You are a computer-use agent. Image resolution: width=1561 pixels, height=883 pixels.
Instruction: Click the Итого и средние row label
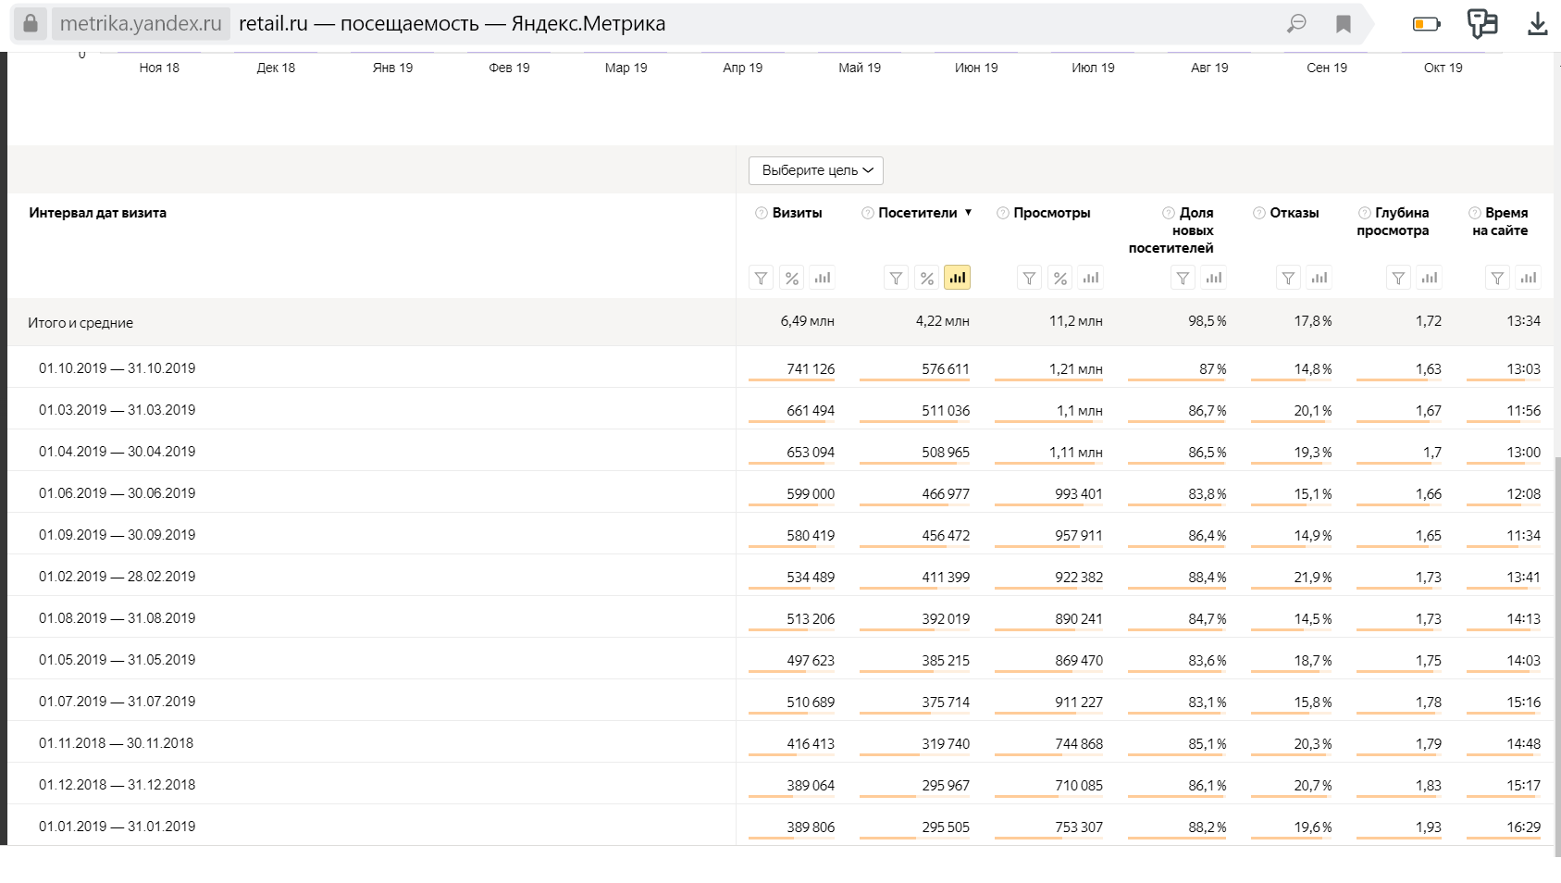[x=81, y=323]
